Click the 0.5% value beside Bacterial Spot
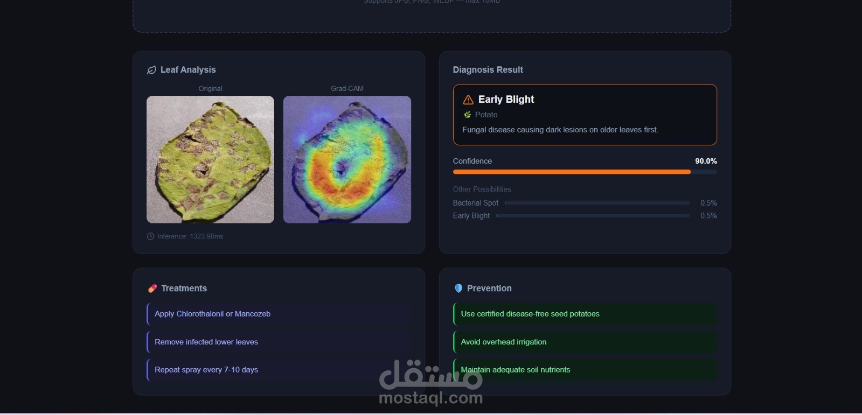The image size is (862, 415). point(708,203)
